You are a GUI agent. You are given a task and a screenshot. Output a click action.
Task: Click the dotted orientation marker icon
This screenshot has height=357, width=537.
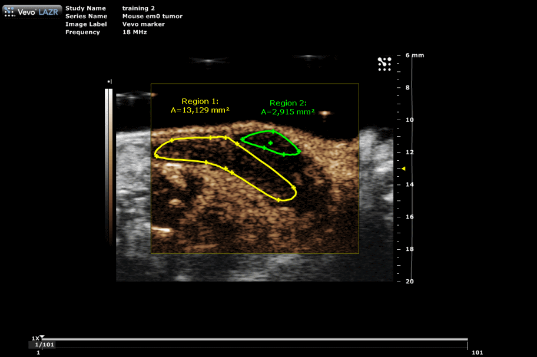[384, 64]
